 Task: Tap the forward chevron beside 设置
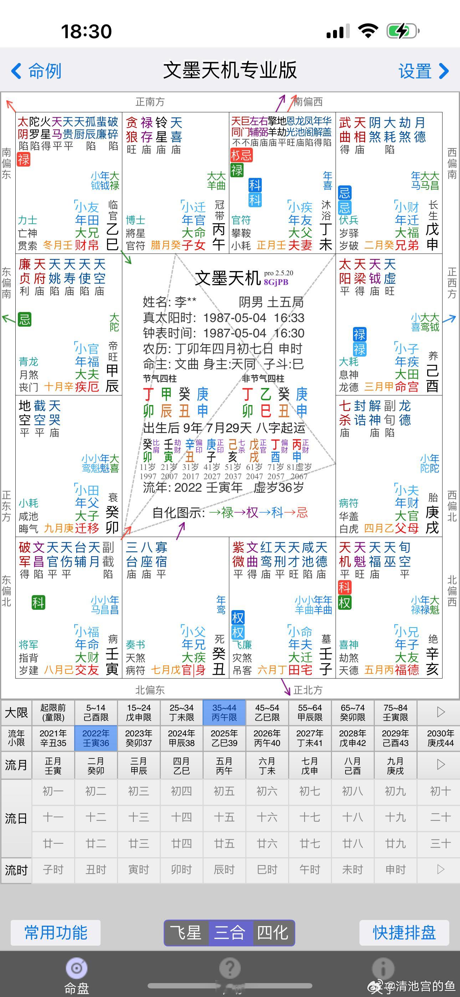(444, 71)
